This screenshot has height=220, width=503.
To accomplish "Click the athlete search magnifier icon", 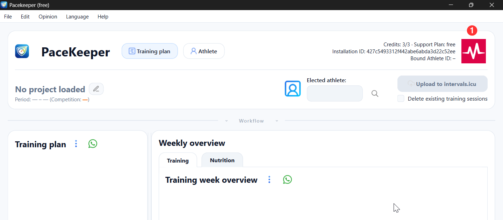I will [x=375, y=94].
